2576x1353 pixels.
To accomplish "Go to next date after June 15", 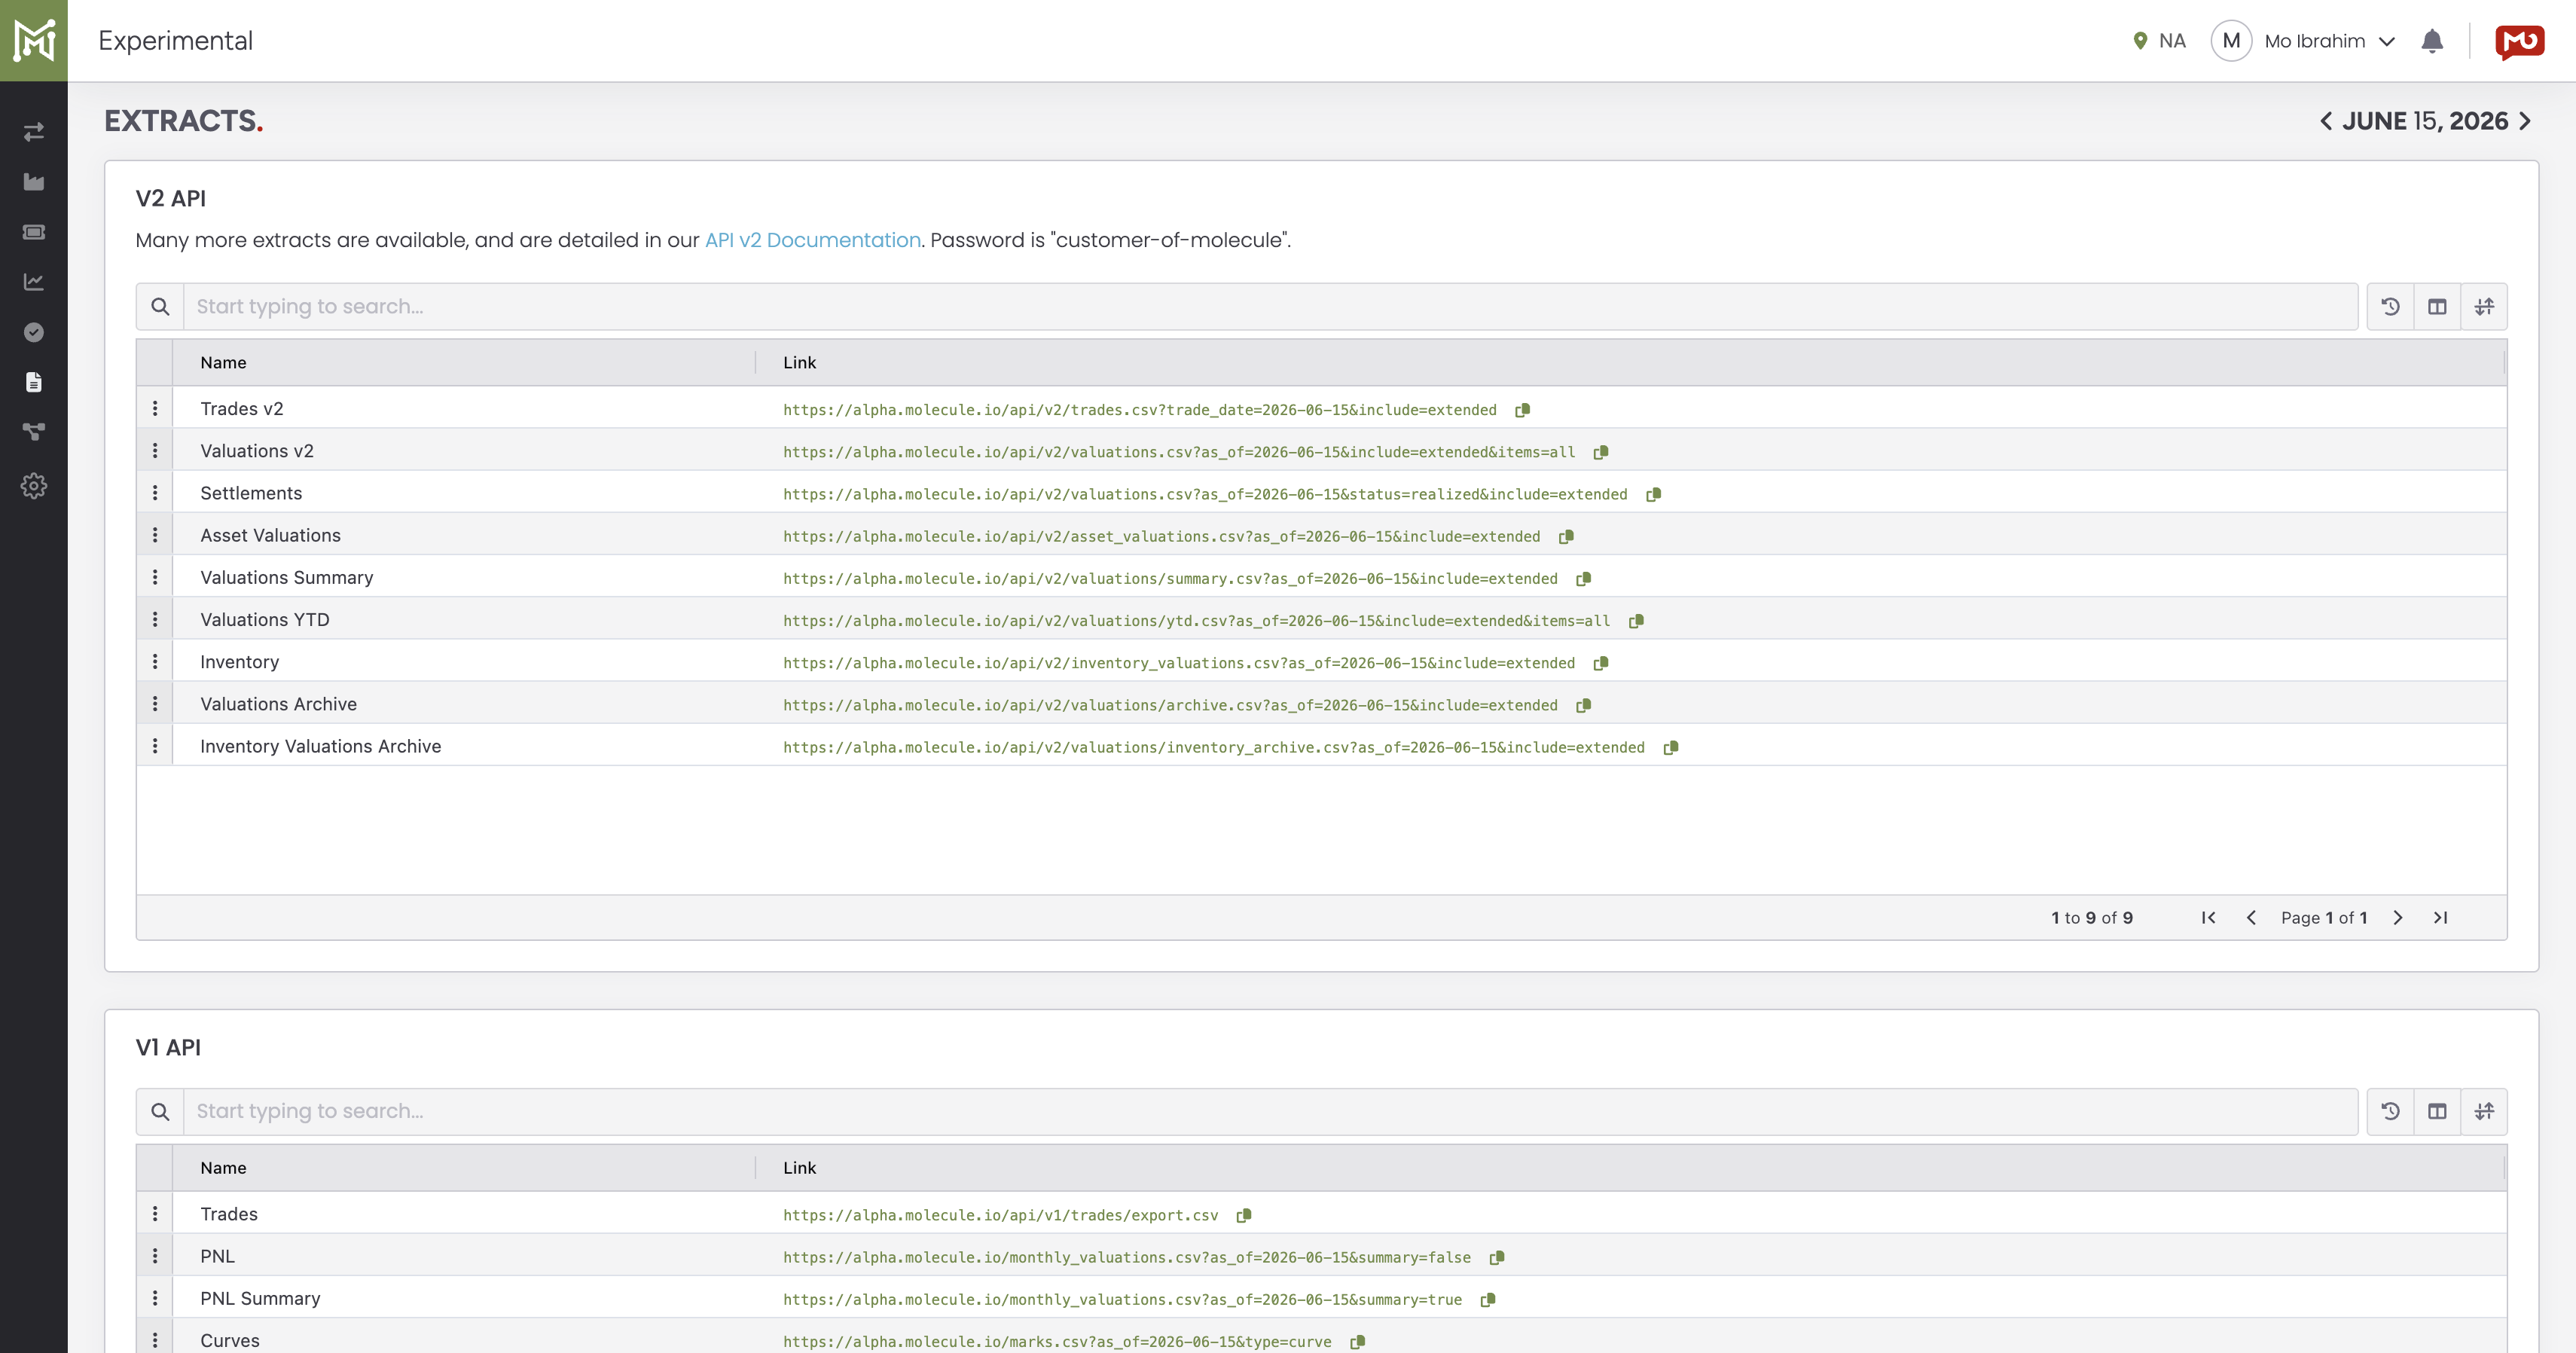I will click(x=2525, y=121).
